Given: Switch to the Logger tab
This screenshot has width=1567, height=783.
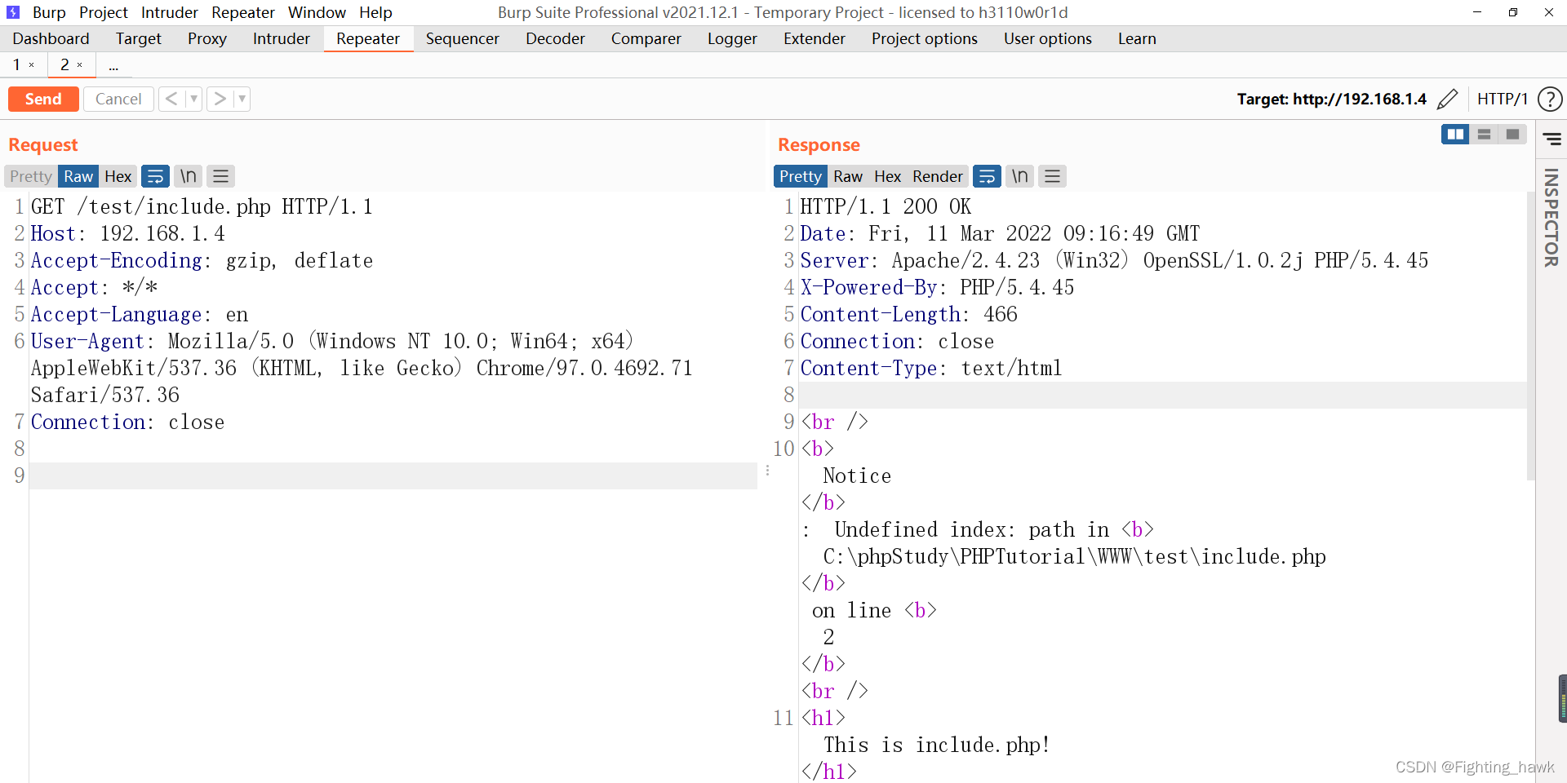Looking at the screenshot, I should tap(732, 38).
